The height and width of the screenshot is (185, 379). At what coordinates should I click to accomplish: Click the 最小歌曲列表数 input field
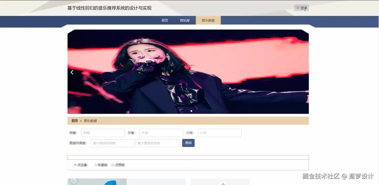pos(112,143)
